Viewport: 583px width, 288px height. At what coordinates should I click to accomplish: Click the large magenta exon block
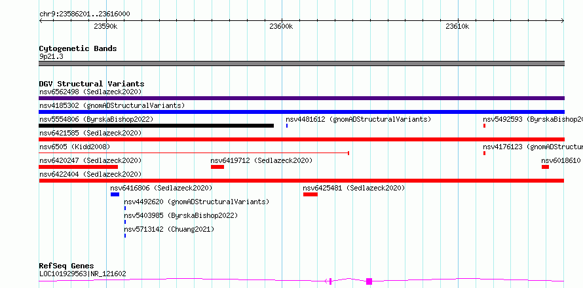pos(369,281)
